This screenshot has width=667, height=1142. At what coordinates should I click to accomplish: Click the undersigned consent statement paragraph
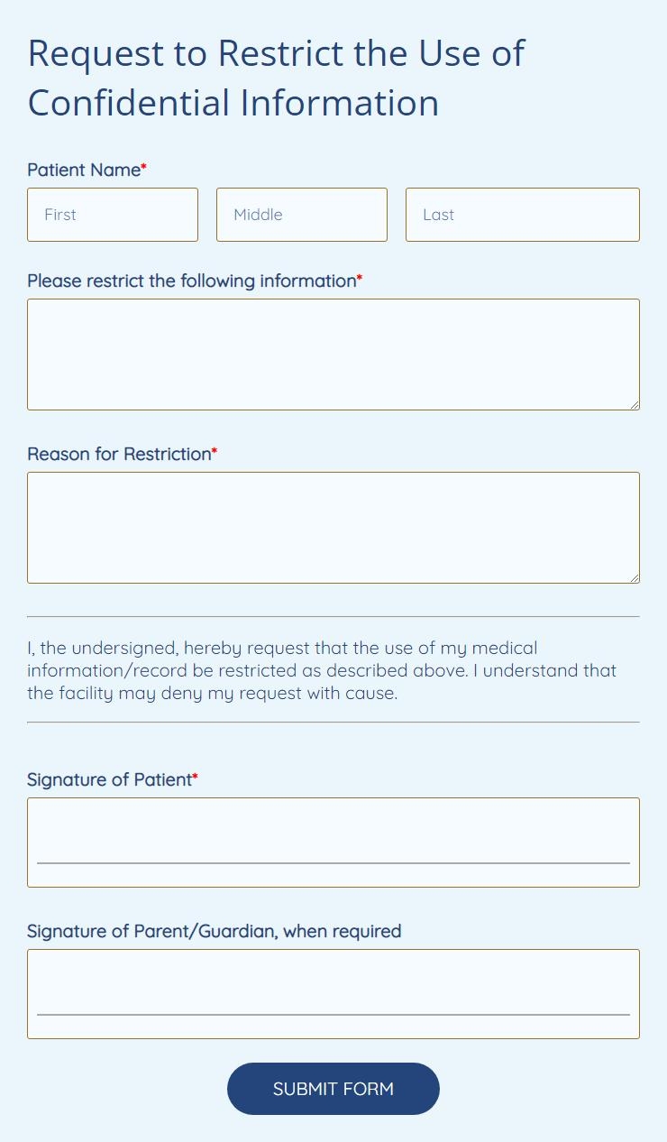pyautogui.click(x=322, y=670)
